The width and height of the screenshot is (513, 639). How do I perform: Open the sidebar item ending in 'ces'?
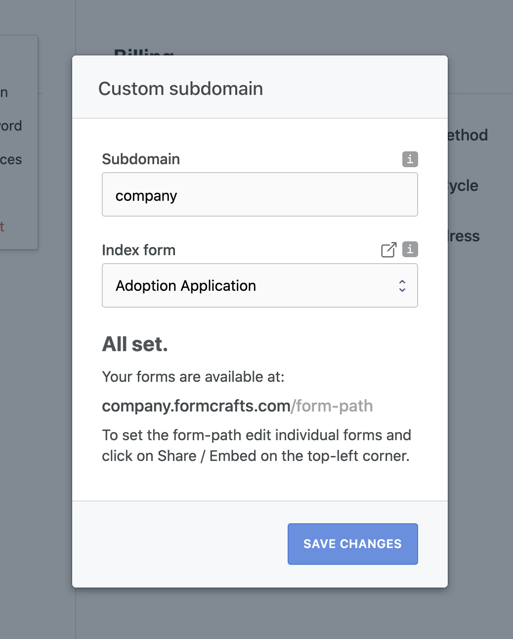pos(11,160)
